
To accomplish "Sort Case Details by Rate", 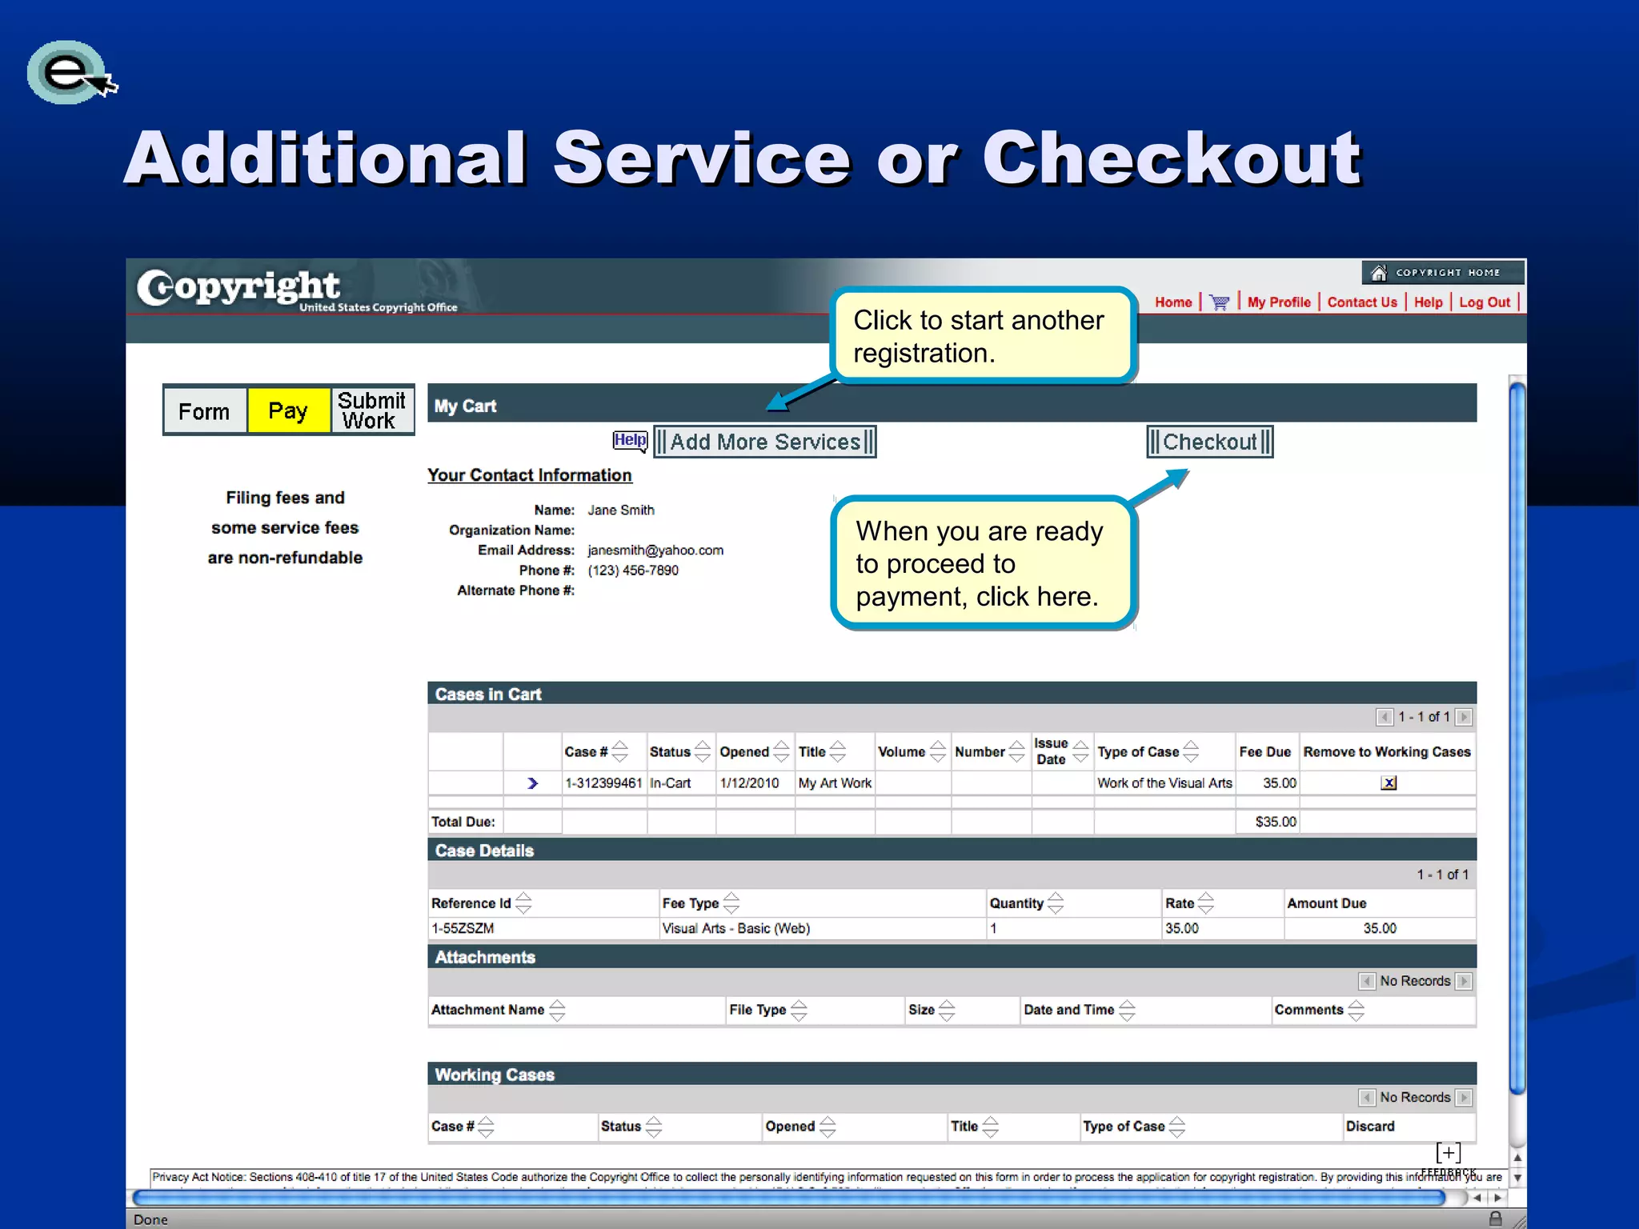I will coord(1206,903).
